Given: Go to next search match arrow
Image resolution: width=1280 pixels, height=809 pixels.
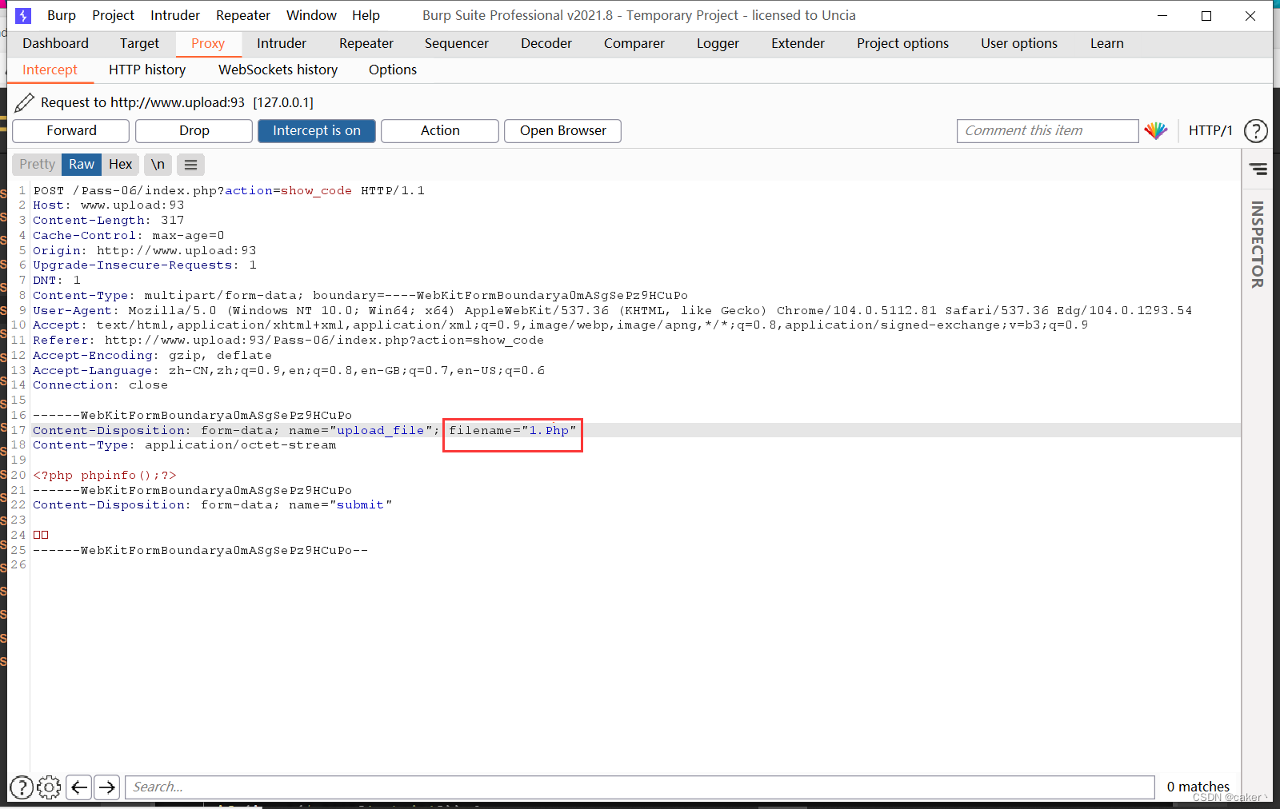Looking at the screenshot, I should click(107, 787).
